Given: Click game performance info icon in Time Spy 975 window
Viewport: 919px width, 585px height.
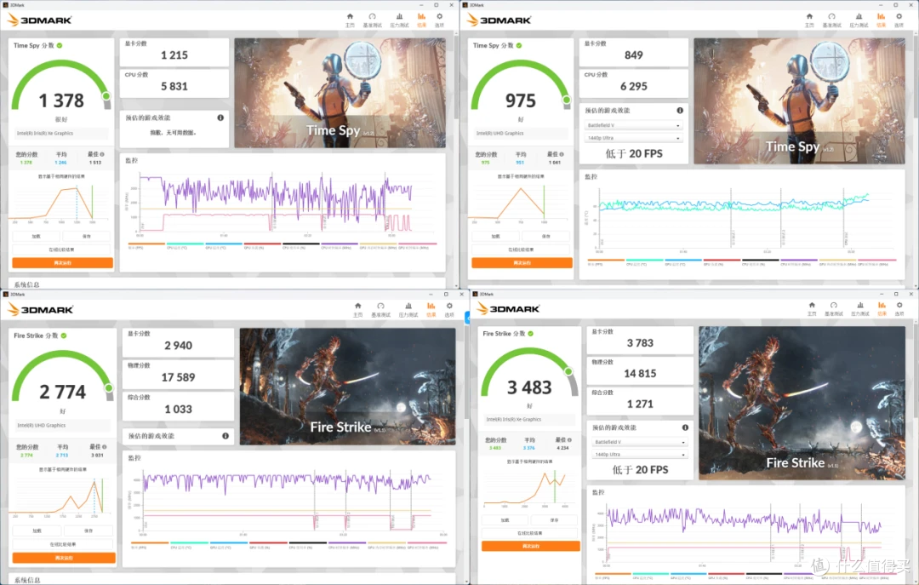Looking at the screenshot, I should click(680, 111).
